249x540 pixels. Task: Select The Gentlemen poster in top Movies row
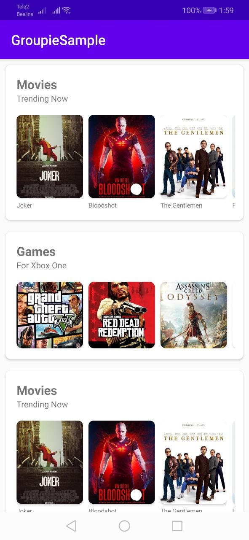click(x=194, y=157)
